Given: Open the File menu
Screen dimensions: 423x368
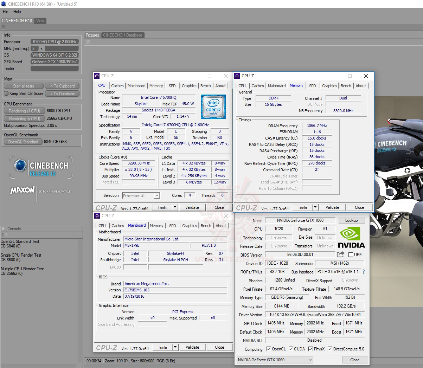Looking at the screenshot, I should pos(6,12).
